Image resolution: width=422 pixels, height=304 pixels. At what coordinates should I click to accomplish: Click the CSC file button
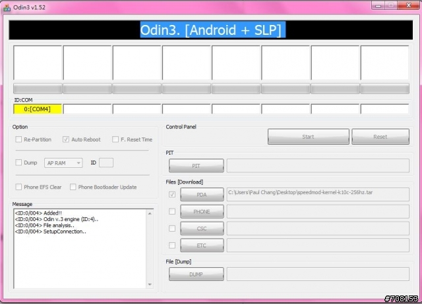click(202, 228)
